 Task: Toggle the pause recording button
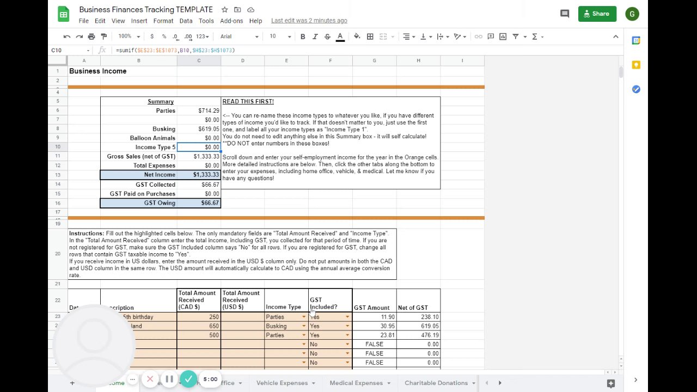(169, 379)
